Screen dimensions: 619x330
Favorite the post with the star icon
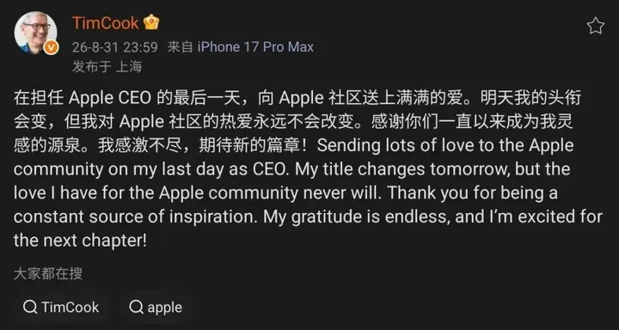(x=595, y=26)
